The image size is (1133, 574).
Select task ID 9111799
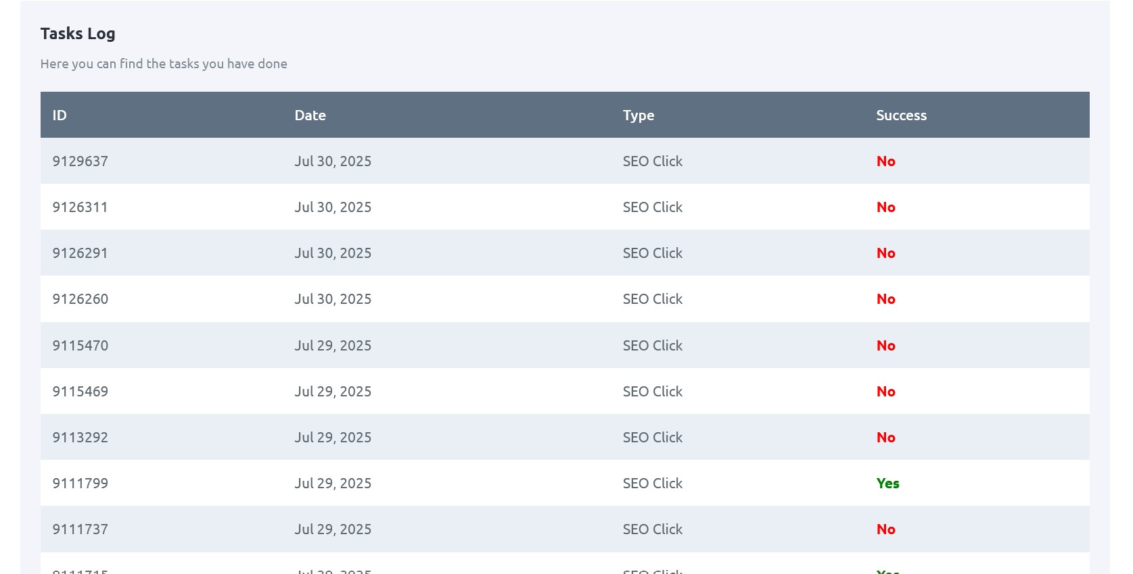[x=80, y=484]
